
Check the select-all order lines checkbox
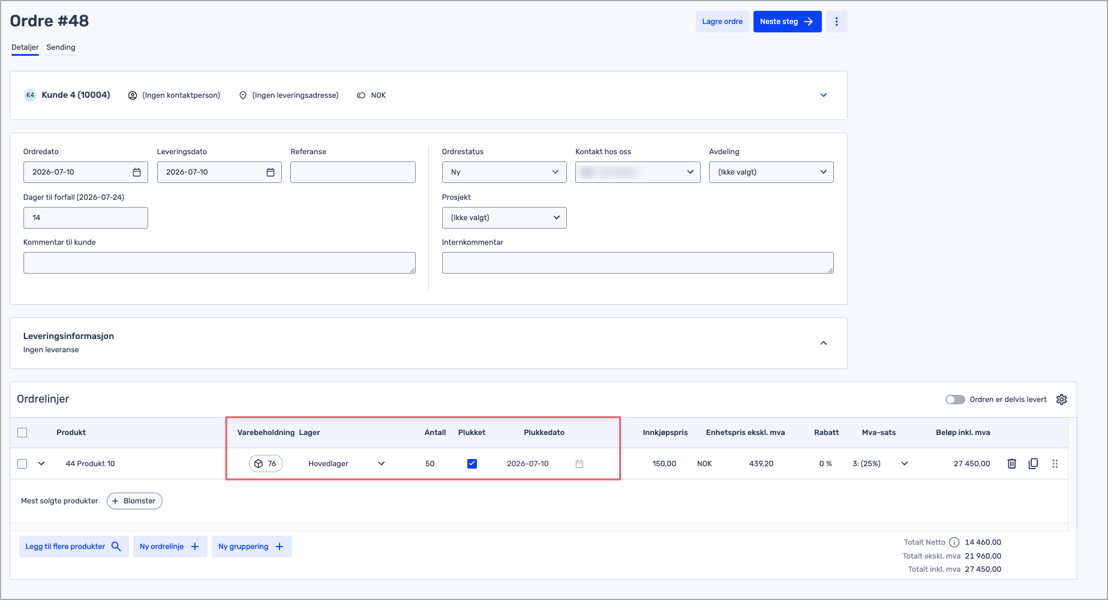[22, 433]
